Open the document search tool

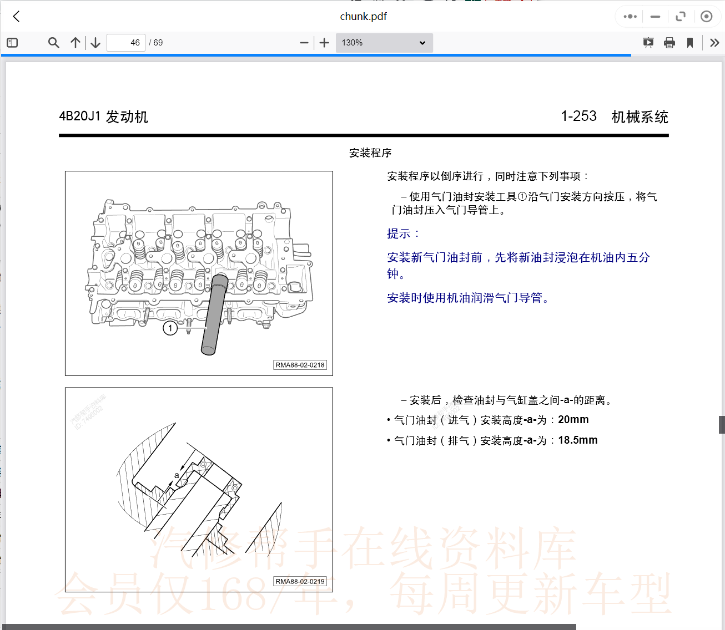click(53, 42)
